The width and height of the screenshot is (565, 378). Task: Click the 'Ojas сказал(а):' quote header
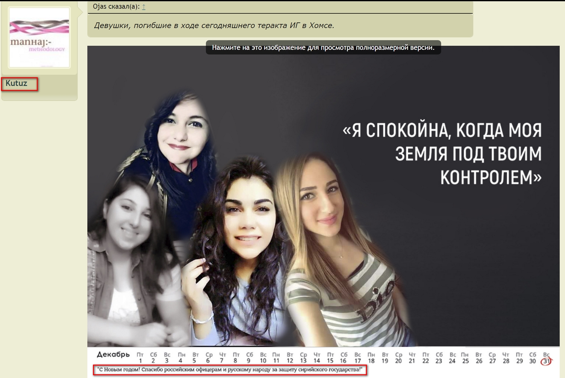click(116, 7)
